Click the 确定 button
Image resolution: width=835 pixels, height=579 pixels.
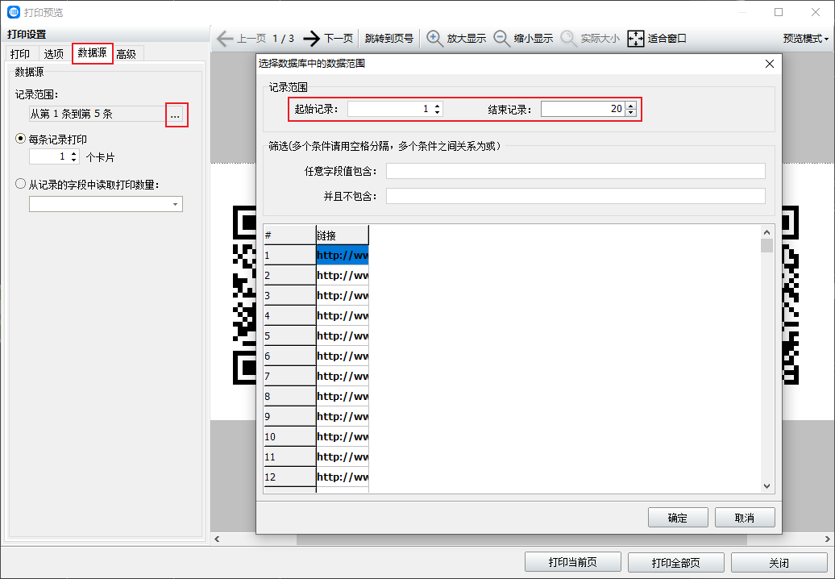(677, 518)
